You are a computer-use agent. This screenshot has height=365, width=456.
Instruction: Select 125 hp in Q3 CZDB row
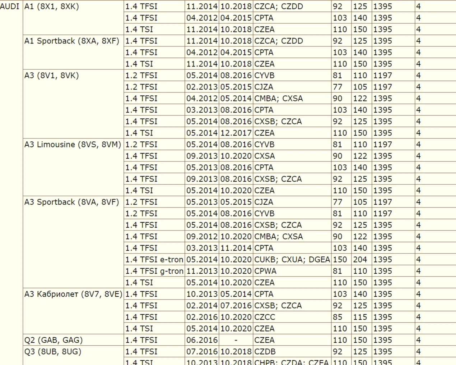coord(360,352)
